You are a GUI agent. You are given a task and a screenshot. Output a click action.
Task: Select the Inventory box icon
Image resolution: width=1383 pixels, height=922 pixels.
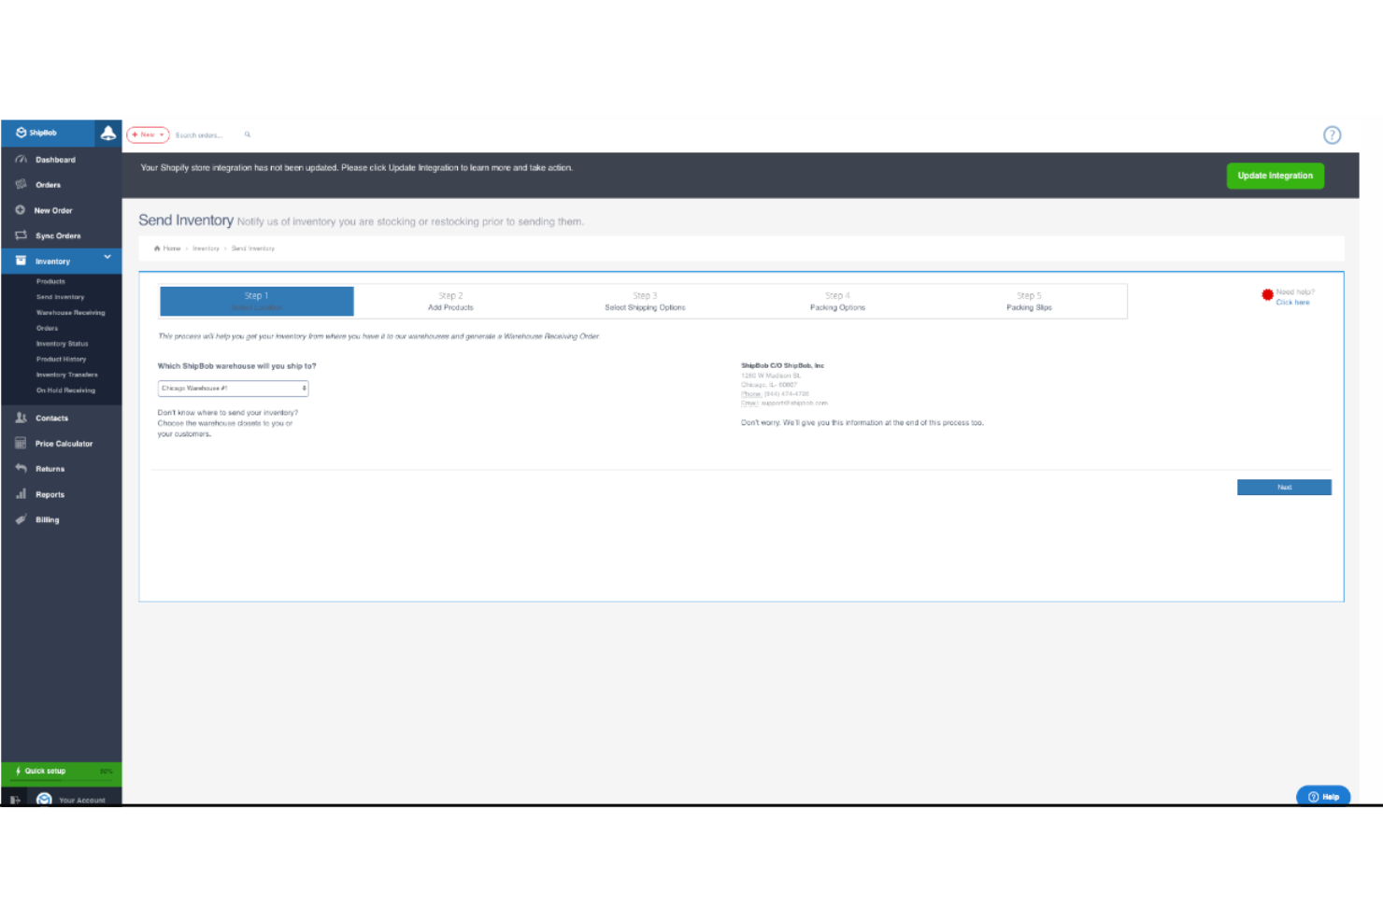(x=21, y=261)
